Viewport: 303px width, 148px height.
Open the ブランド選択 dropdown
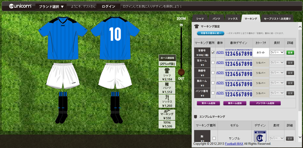click(x=51, y=7)
